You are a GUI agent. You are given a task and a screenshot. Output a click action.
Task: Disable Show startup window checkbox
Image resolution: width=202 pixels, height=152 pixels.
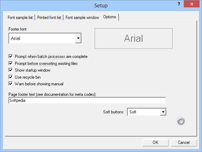pyautogui.click(x=11, y=70)
